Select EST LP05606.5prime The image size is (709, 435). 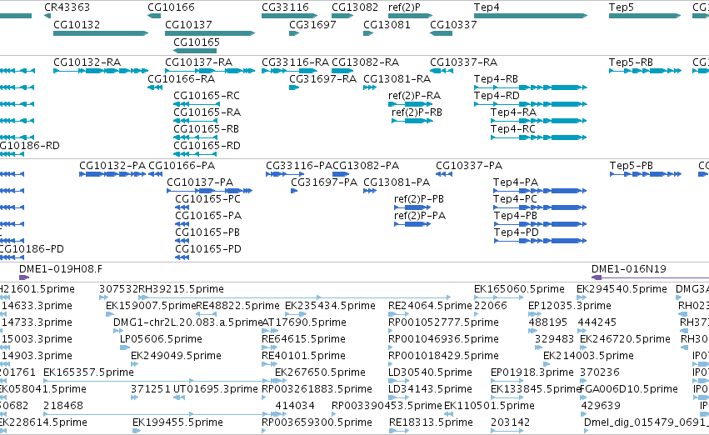[125, 347]
